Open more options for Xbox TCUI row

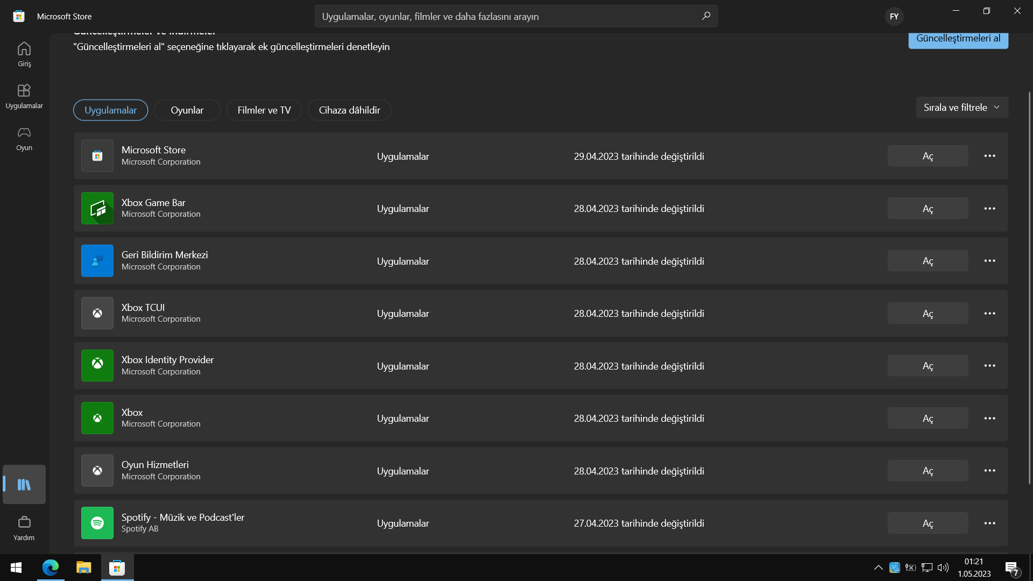[x=989, y=313]
